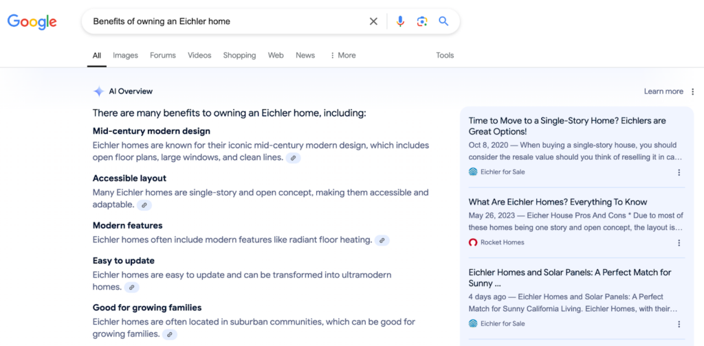Open three-dot menu for Rocket Homes result
Viewport: 704px width, 346px height.
[x=679, y=242]
